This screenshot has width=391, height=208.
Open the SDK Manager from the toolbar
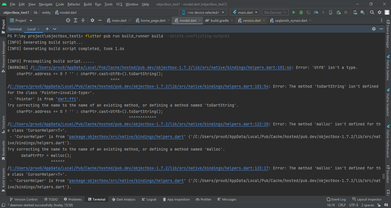(x=362, y=12)
